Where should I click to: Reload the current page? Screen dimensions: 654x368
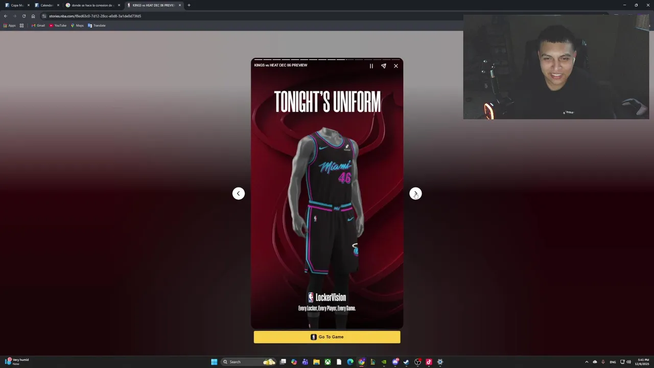coord(24,16)
